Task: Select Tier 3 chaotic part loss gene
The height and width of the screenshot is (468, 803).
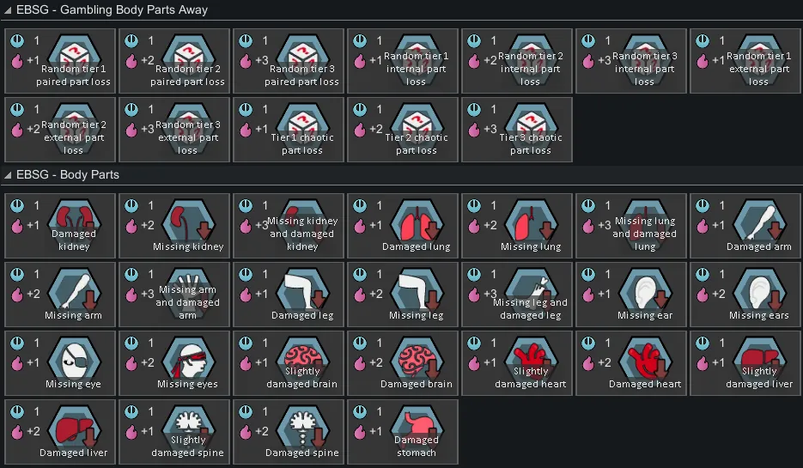Action: (517, 130)
